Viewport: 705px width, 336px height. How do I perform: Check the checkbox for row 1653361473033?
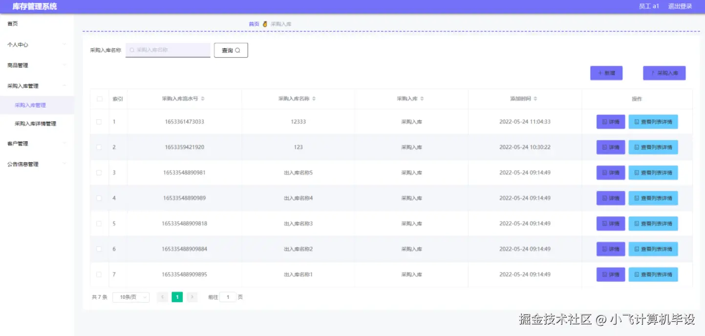pyautogui.click(x=99, y=122)
